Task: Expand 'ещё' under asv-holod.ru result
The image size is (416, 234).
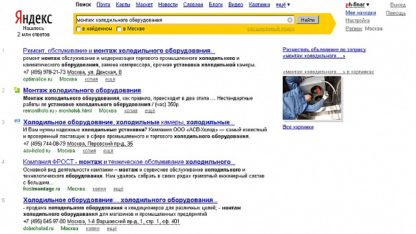Action: (x=109, y=151)
